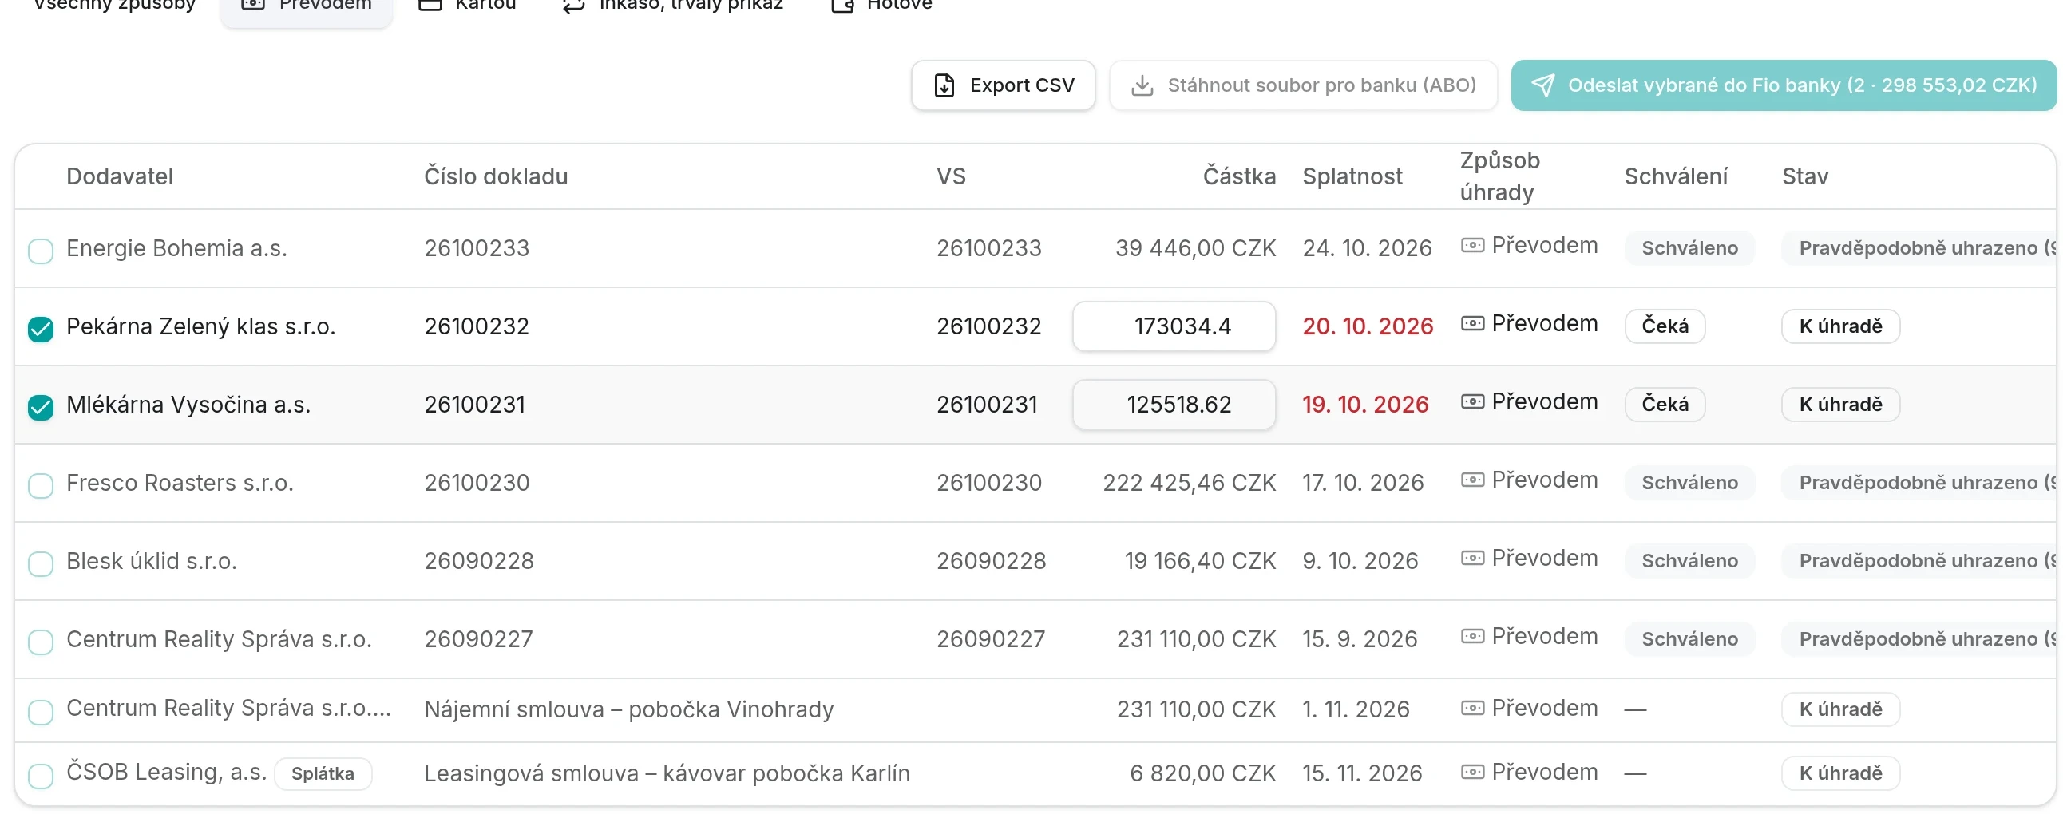The image size is (2071, 822).
Task: Click the Dodavatel column header
Action: pos(120,176)
